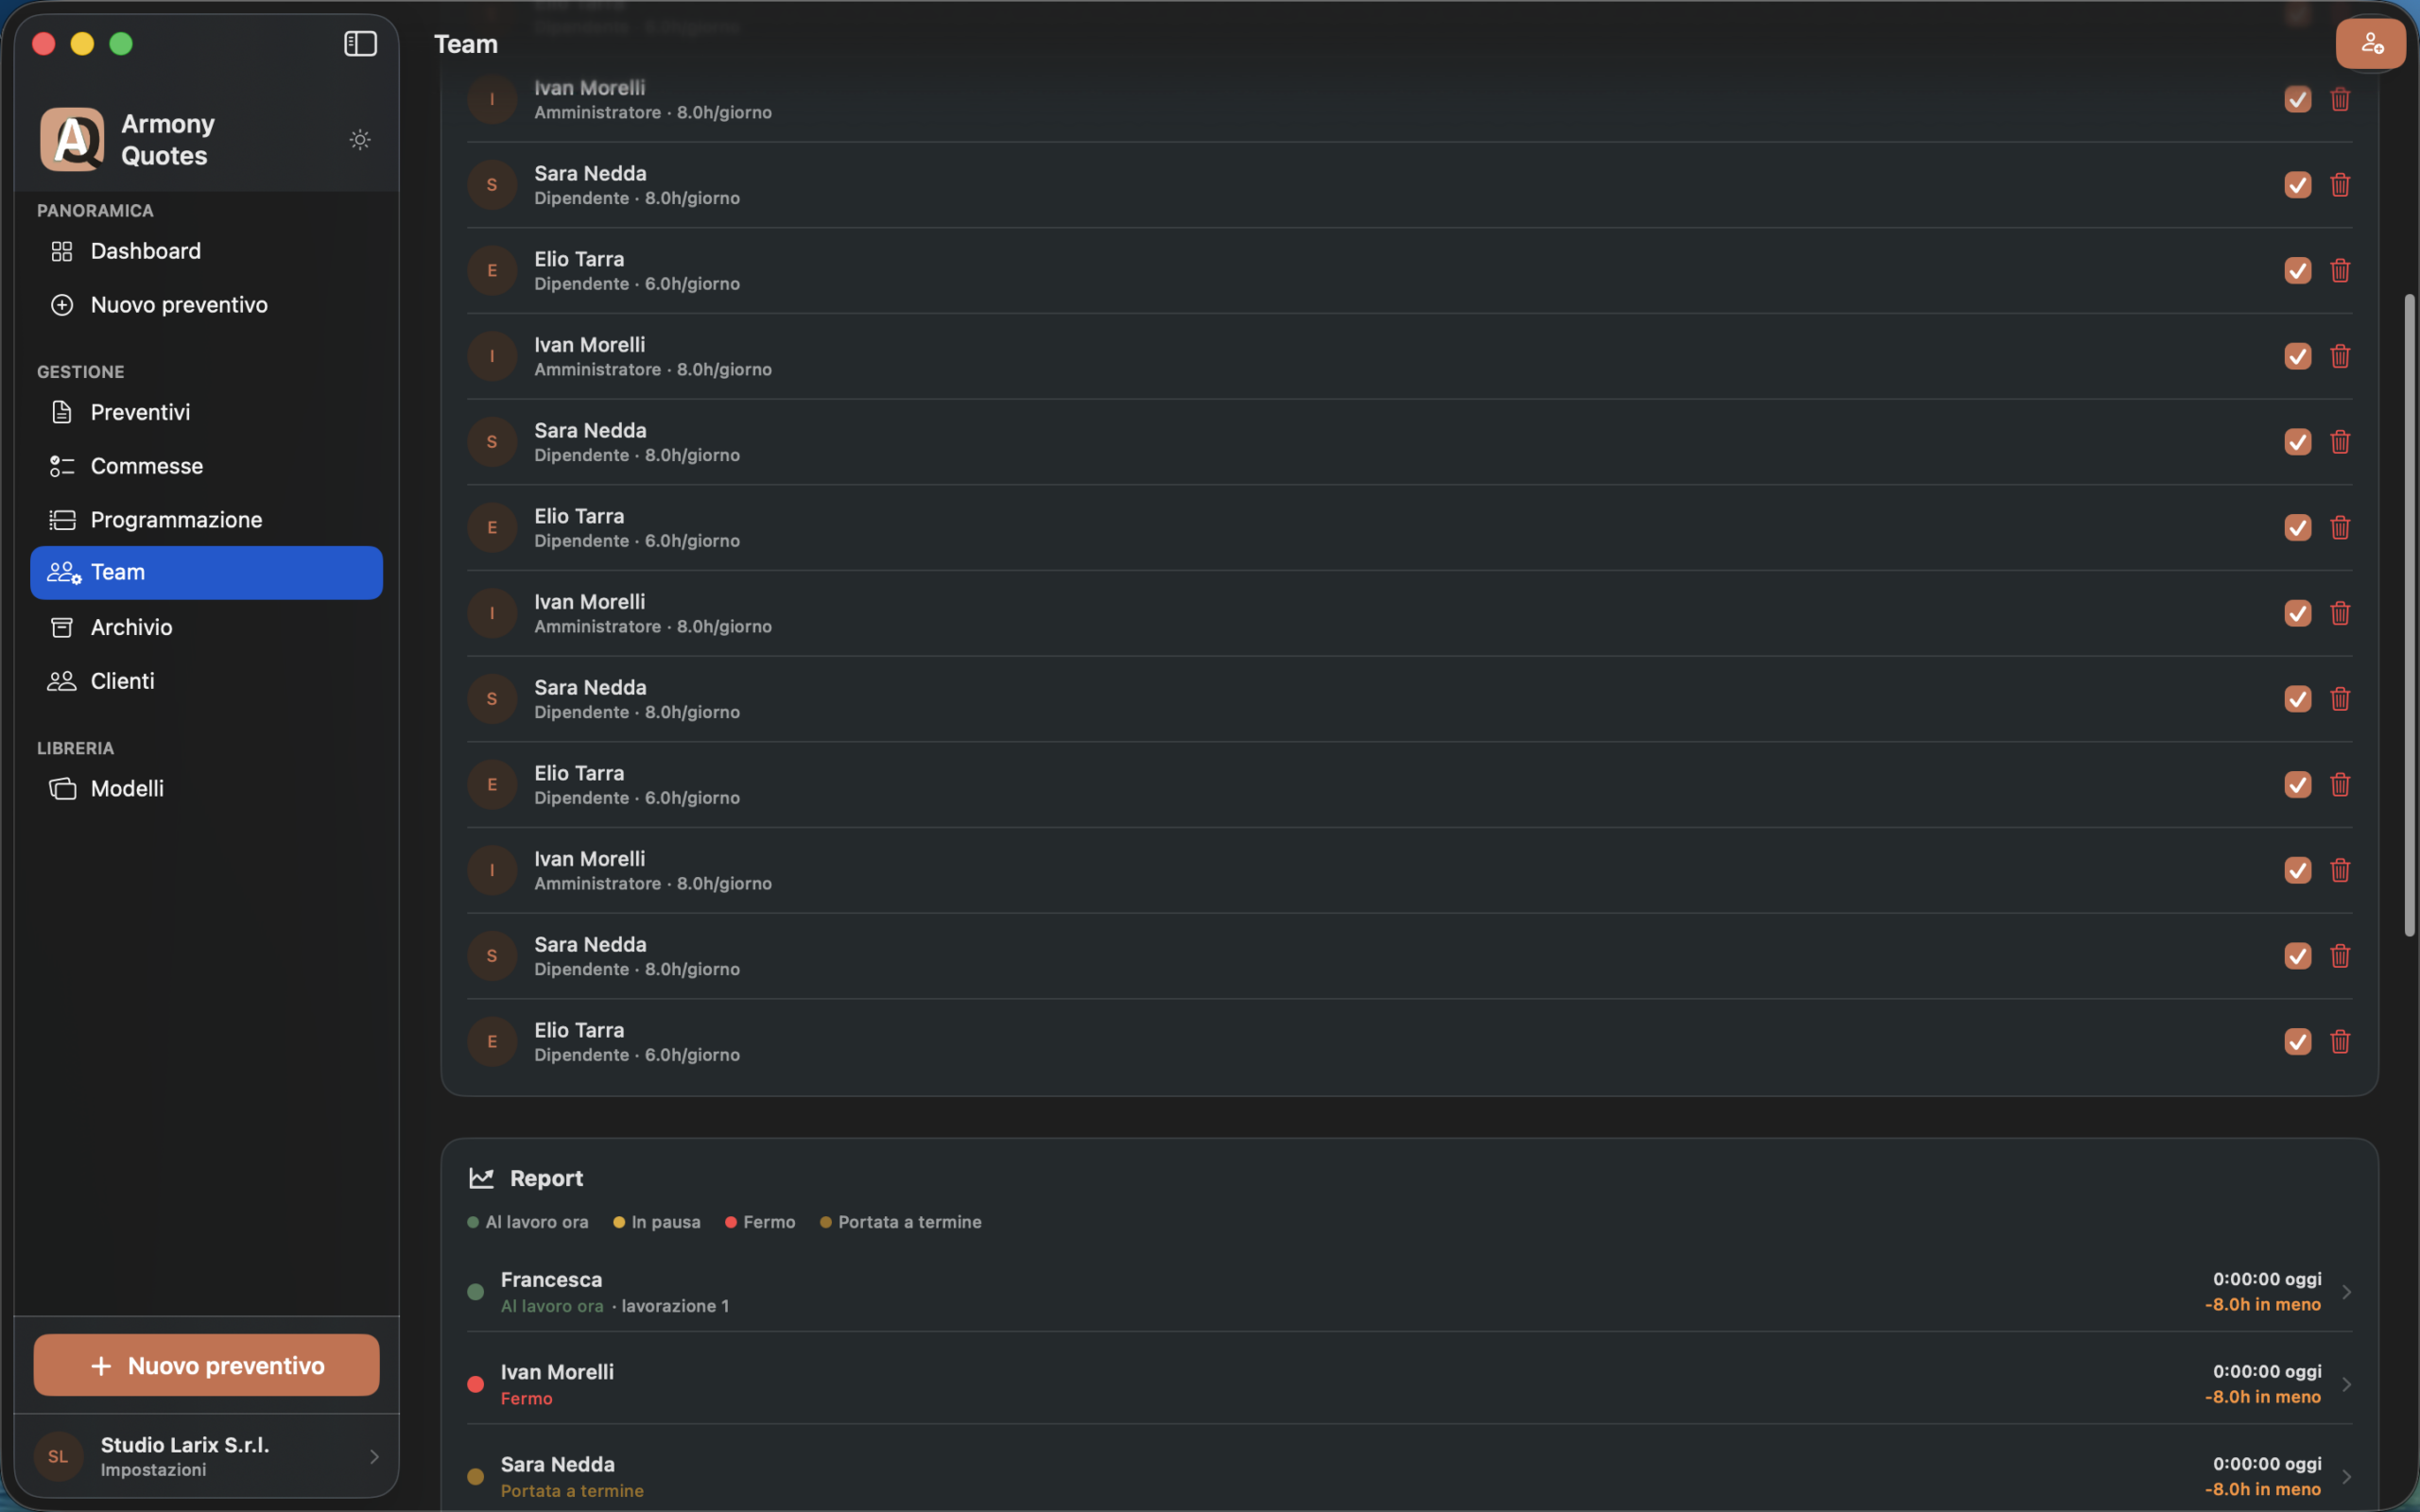Click the vertical scrollbar thumb
The image size is (2420, 1512).
[x=2410, y=615]
